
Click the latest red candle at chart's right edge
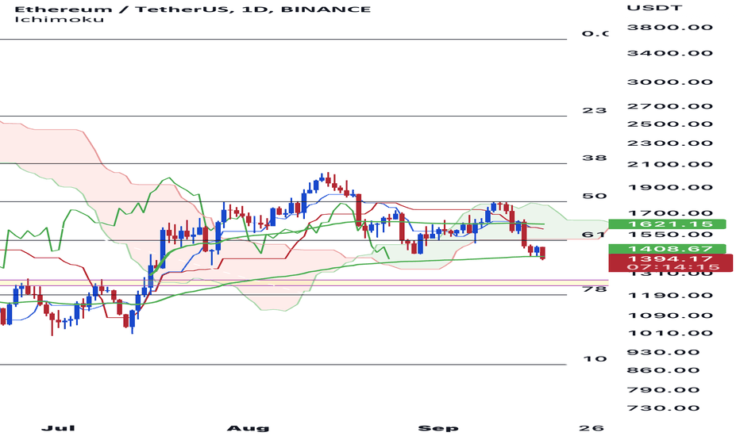pos(543,252)
